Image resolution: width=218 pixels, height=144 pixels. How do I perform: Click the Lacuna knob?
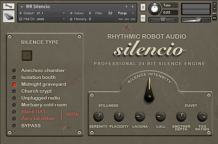[x=140, y=117]
